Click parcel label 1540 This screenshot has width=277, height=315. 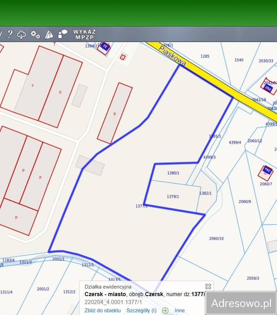pyautogui.click(x=239, y=60)
